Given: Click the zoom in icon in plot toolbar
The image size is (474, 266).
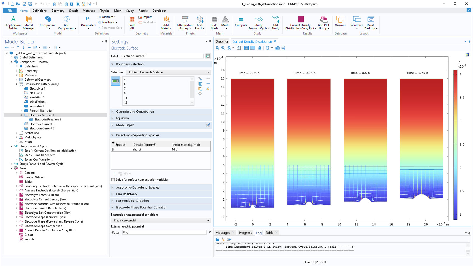Looking at the screenshot, I should click(217, 48).
